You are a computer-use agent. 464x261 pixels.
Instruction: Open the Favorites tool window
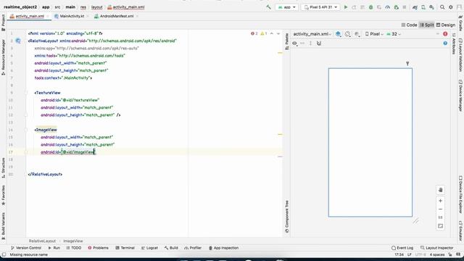pyautogui.click(x=3, y=195)
